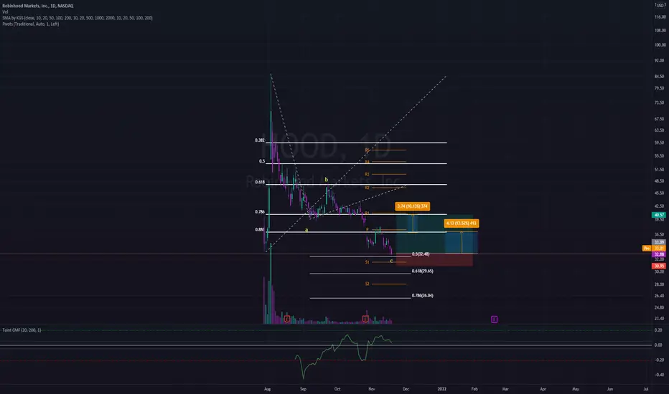Click the S1 pivot label
Screen dimensions: 669x394
367,262
